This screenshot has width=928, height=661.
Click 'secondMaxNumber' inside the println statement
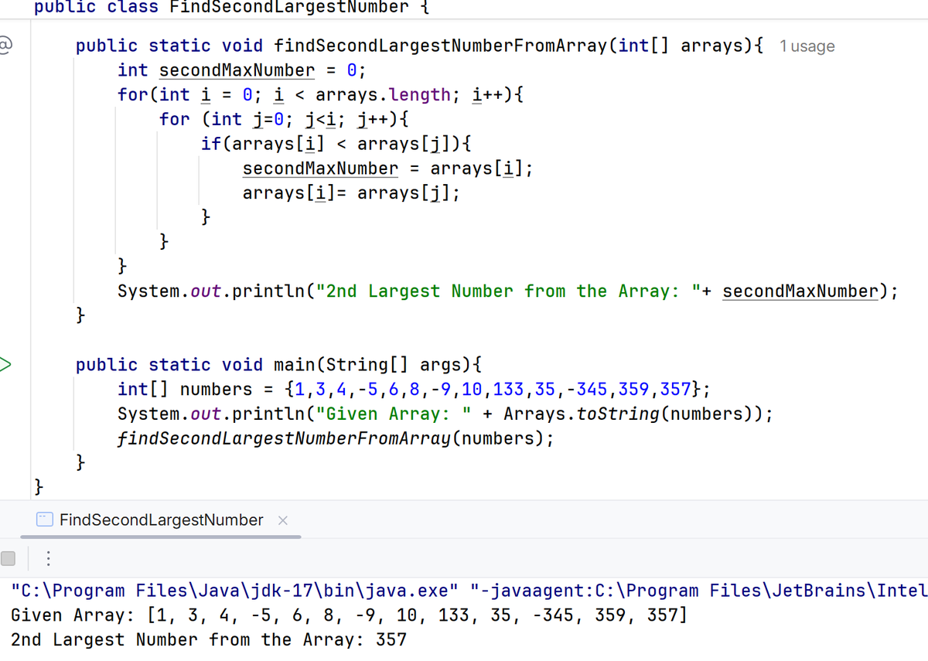pyautogui.click(x=800, y=291)
